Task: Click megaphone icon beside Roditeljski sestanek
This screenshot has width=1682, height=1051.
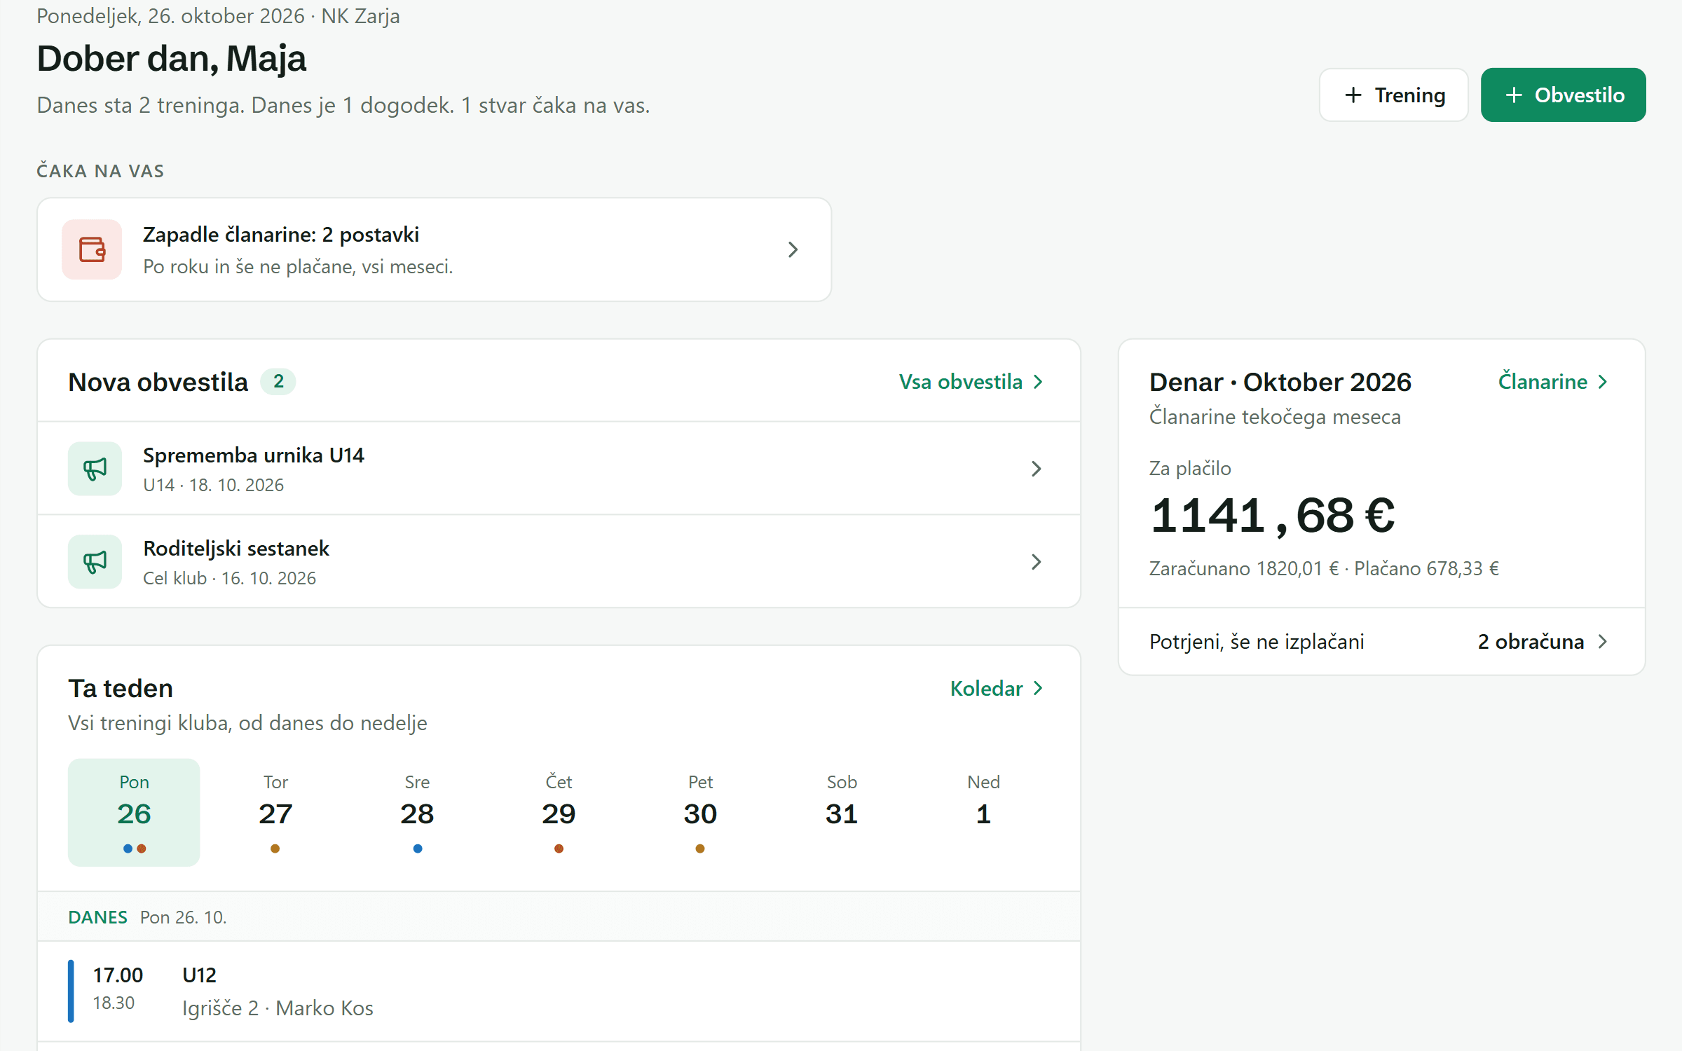Action: pyautogui.click(x=95, y=562)
